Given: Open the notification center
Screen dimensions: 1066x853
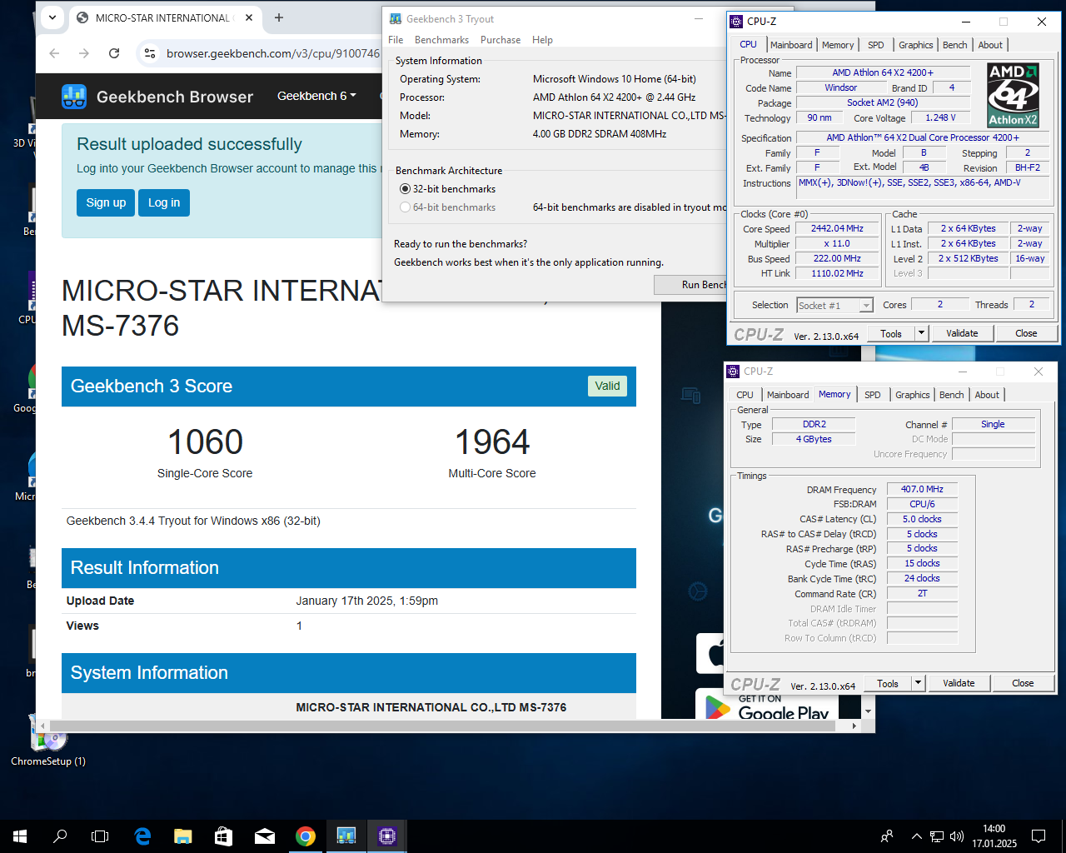Looking at the screenshot, I should click(x=1039, y=836).
